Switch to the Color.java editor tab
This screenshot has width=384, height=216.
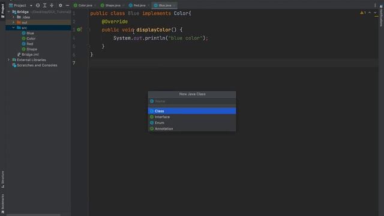(85, 5)
